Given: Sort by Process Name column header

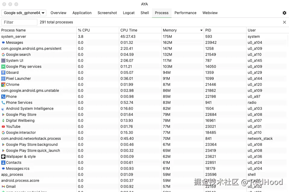Looking at the screenshot, I should point(38,30).
